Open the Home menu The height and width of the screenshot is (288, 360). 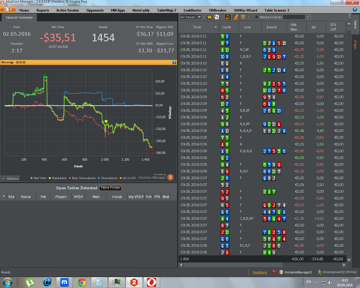tap(24, 10)
